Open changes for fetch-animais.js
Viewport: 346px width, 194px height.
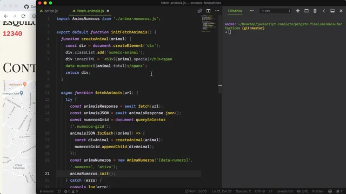tap(199, 11)
